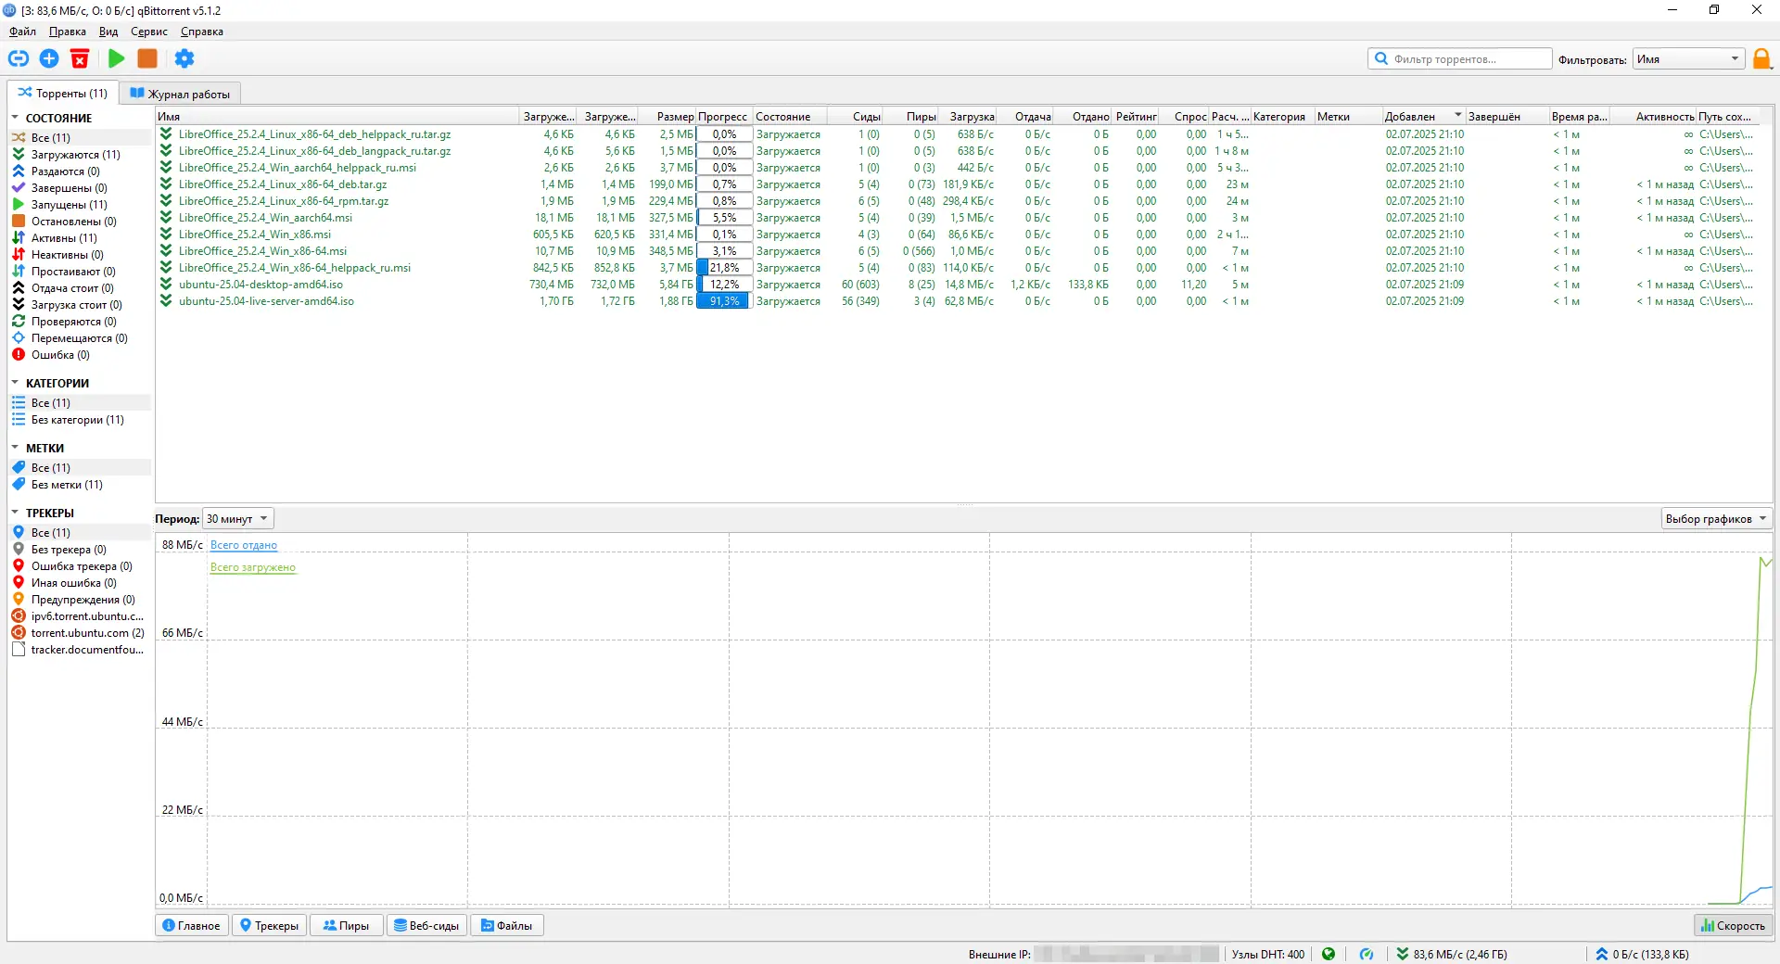
Task: Click the orange lock icon
Action: [1761, 59]
